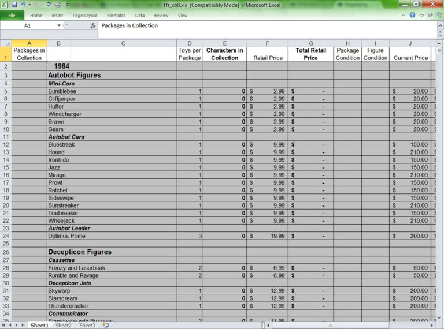The height and width of the screenshot is (329, 444).
Task: Open the Review tab
Action: coord(161,16)
